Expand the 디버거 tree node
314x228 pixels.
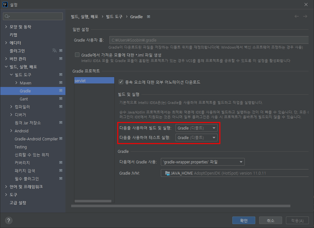tap(11, 114)
